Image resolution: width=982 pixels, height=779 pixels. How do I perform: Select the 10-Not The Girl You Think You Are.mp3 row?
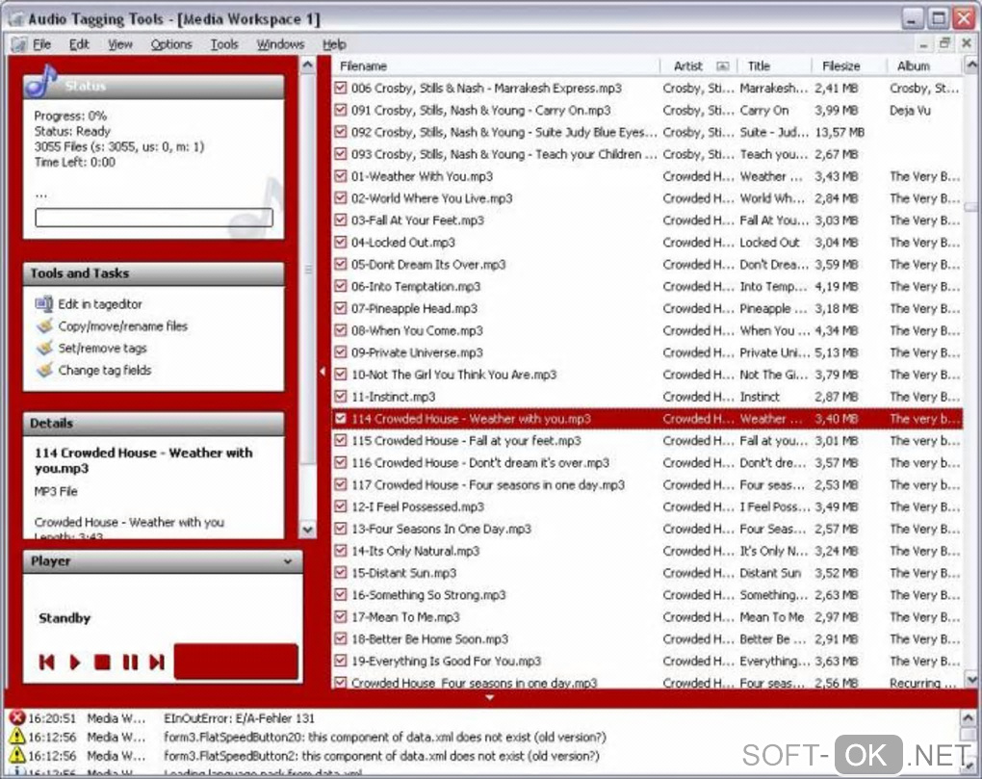coord(647,375)
